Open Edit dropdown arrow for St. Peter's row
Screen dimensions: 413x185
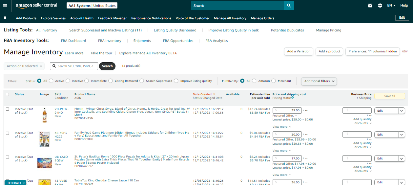pos(402,158)
